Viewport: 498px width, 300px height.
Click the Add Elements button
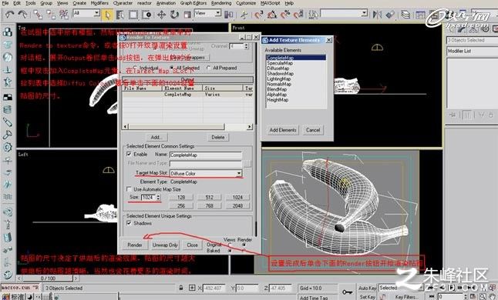click(x=283, y=130)
